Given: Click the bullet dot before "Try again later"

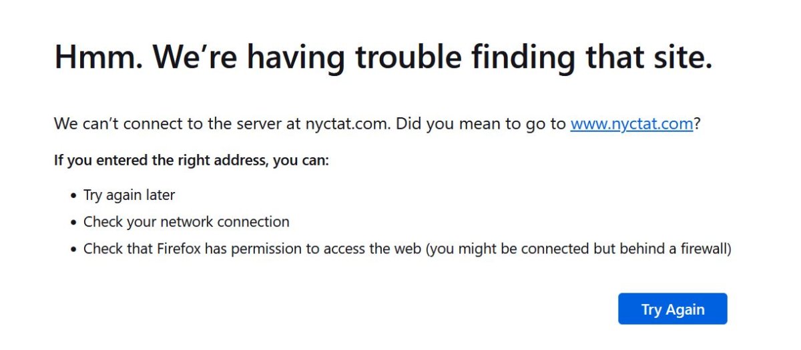Looking at the screenshot, I should (x=73, y=196).
